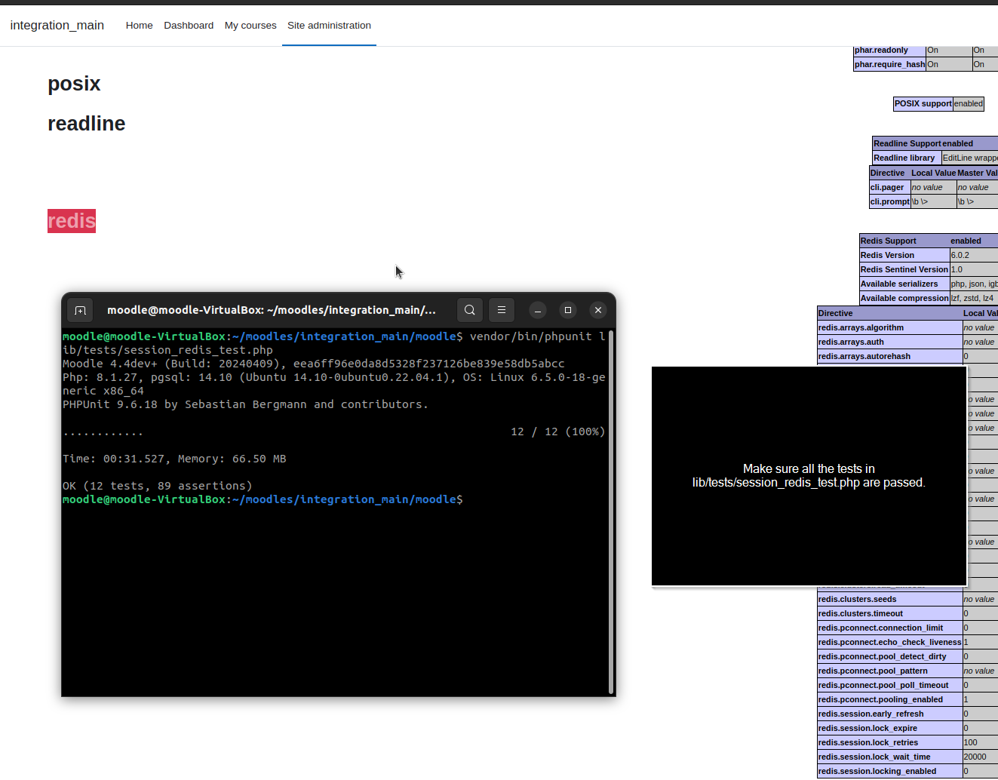
Task: Click the 'redis.pconnect.echo_check_liveness' cell
Action: coord(890,642)
